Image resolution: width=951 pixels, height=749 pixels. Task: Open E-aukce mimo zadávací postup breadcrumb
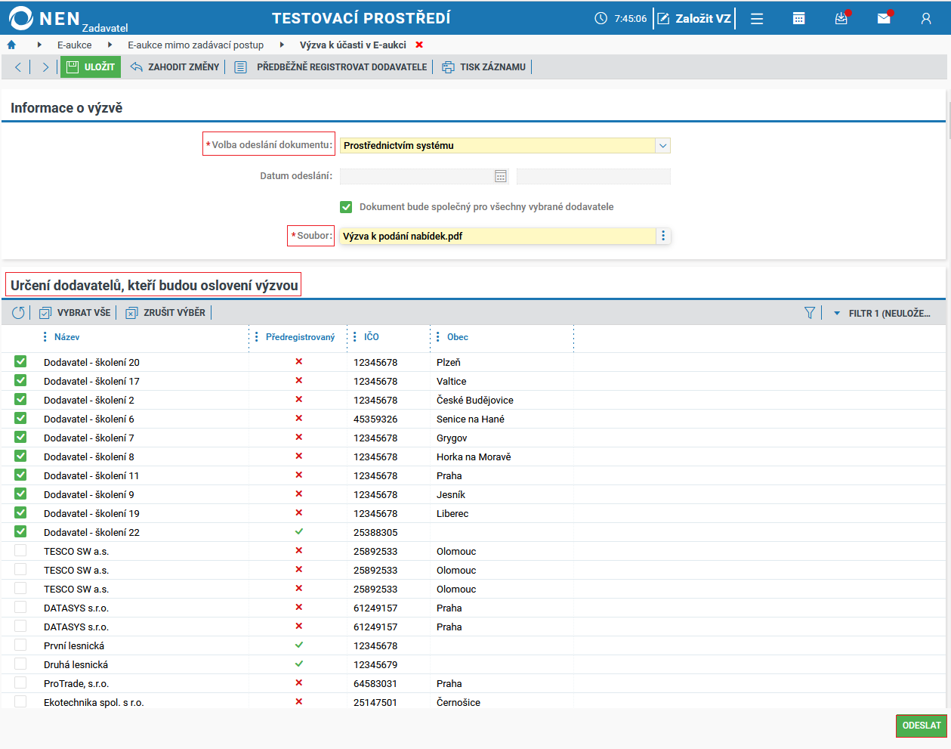click(x=196, y=45)
